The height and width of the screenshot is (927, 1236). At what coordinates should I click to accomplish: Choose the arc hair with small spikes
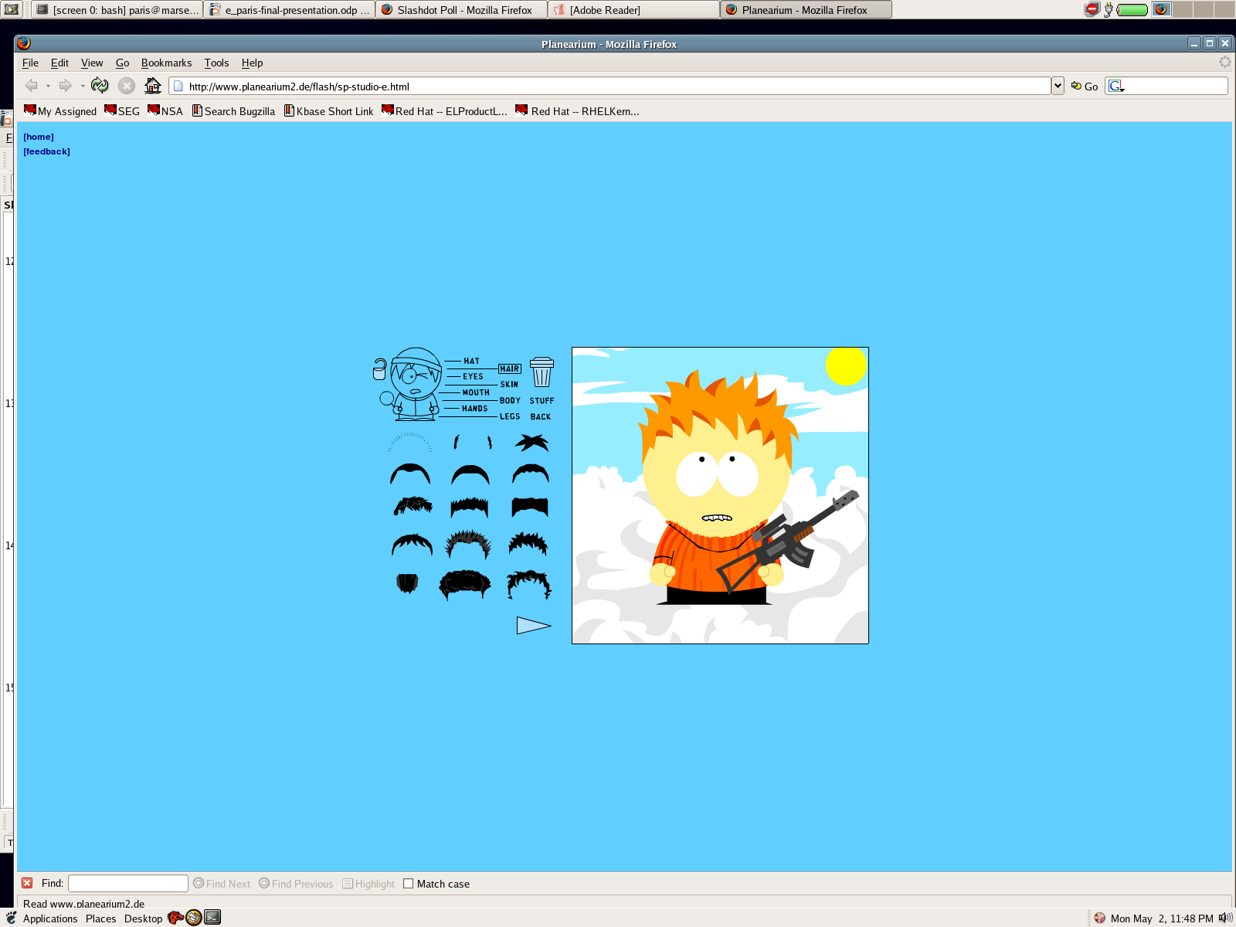pyautogui.click(x=412, y=545)
